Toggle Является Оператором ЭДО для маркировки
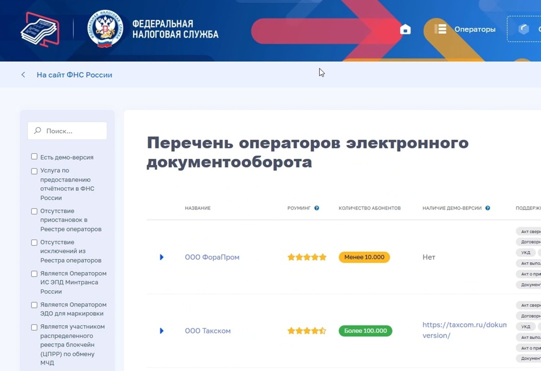Viewport: 541px width, 371px height. click(x=34, y=305)
